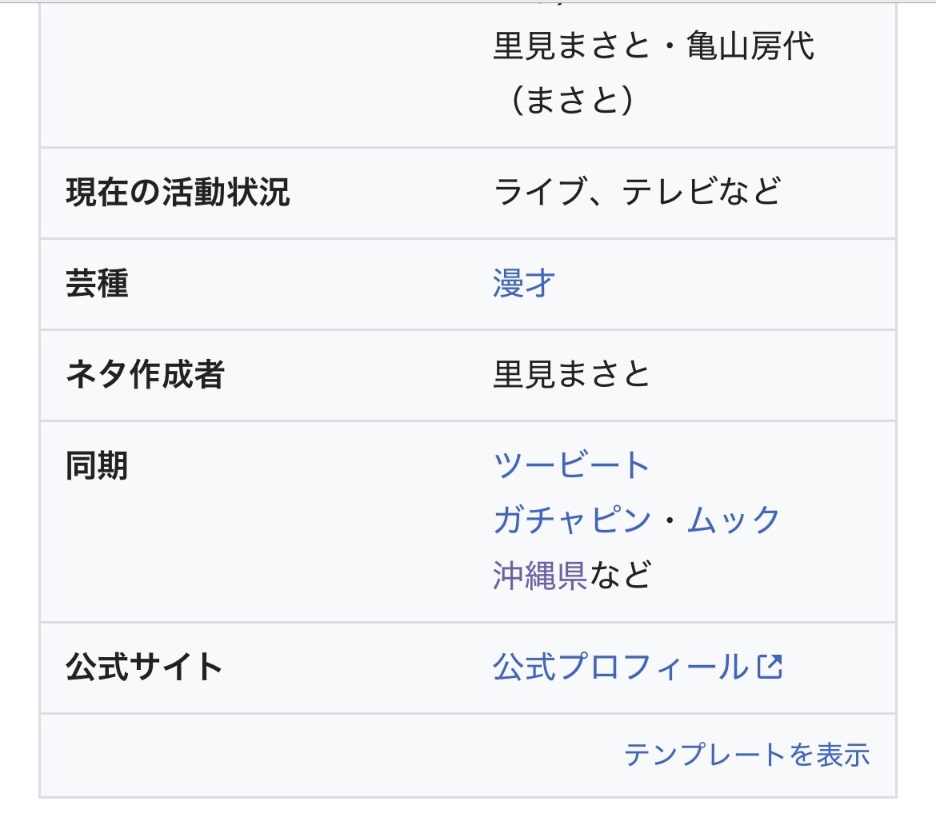Click the dot separating ガチャピン and ムック
Screen dimensions: 936x813
point(669,520)
